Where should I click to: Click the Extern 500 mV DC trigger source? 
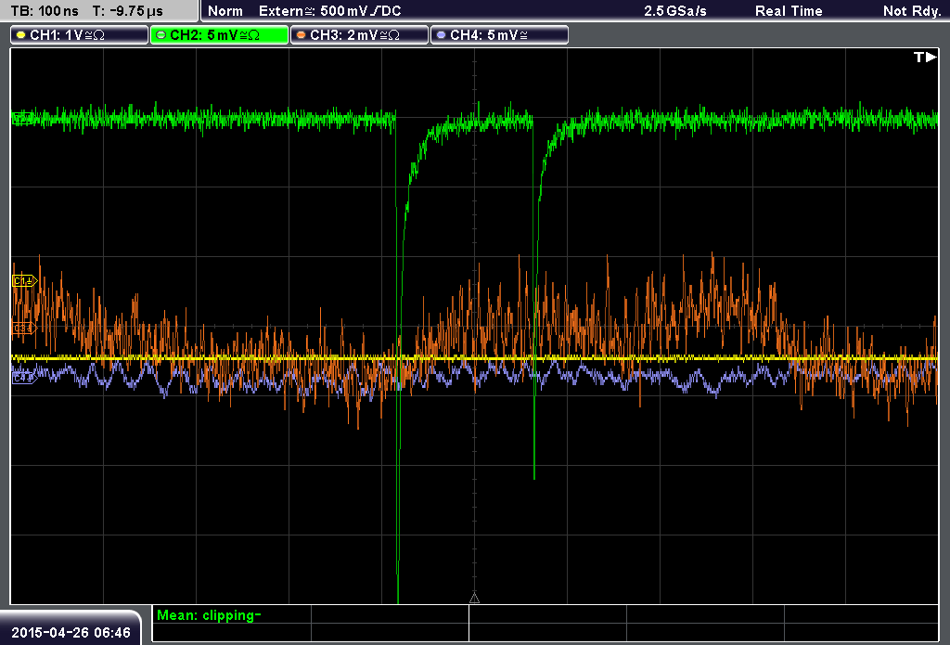click(x=329, y=11)
